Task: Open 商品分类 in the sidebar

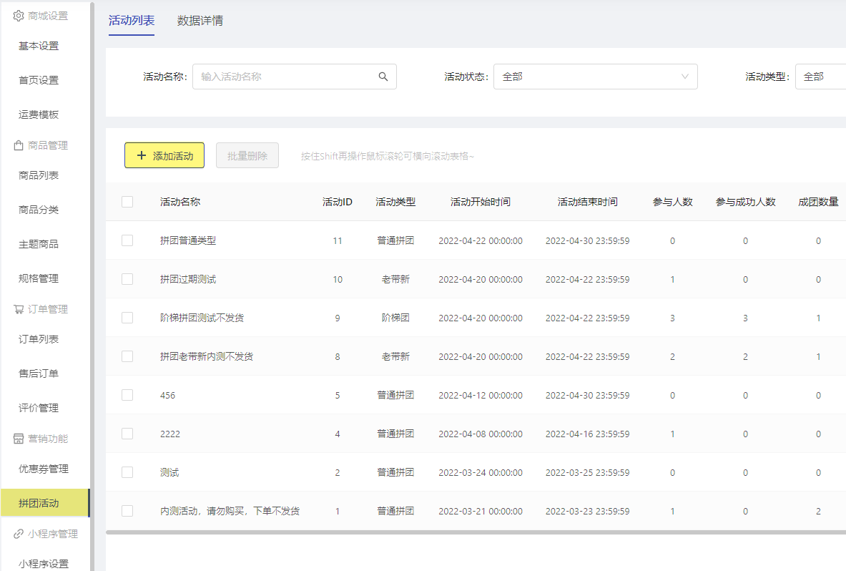Action: (39, 210)
